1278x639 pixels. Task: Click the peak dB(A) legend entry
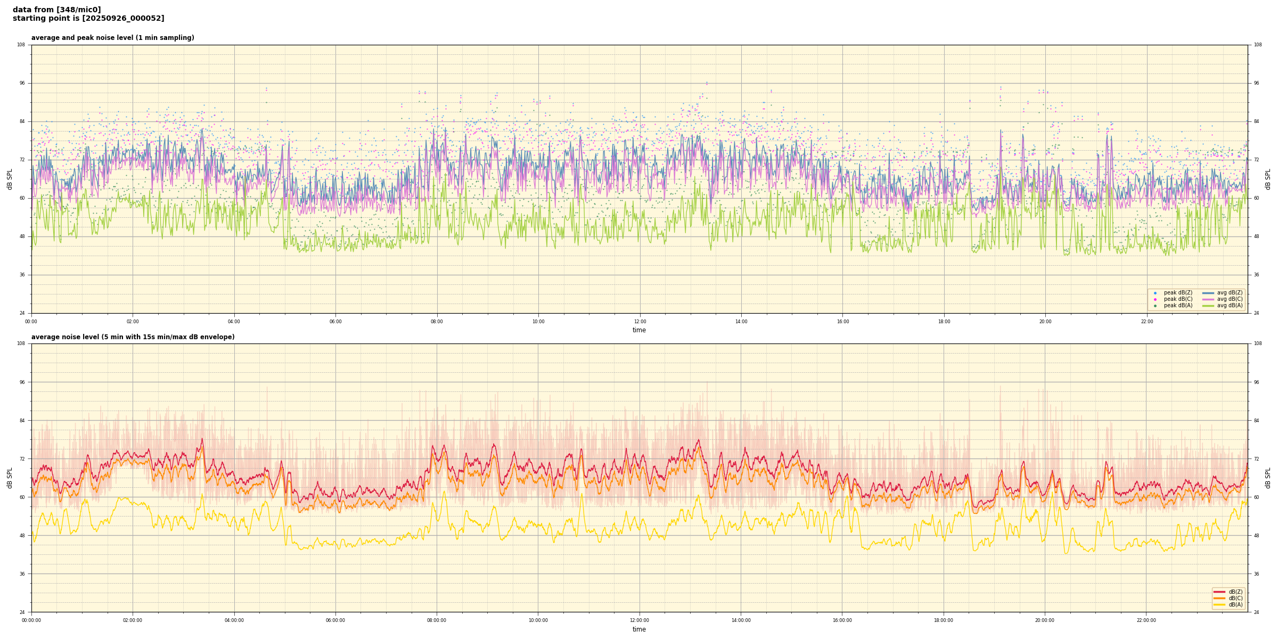[x=1178, y=306]
